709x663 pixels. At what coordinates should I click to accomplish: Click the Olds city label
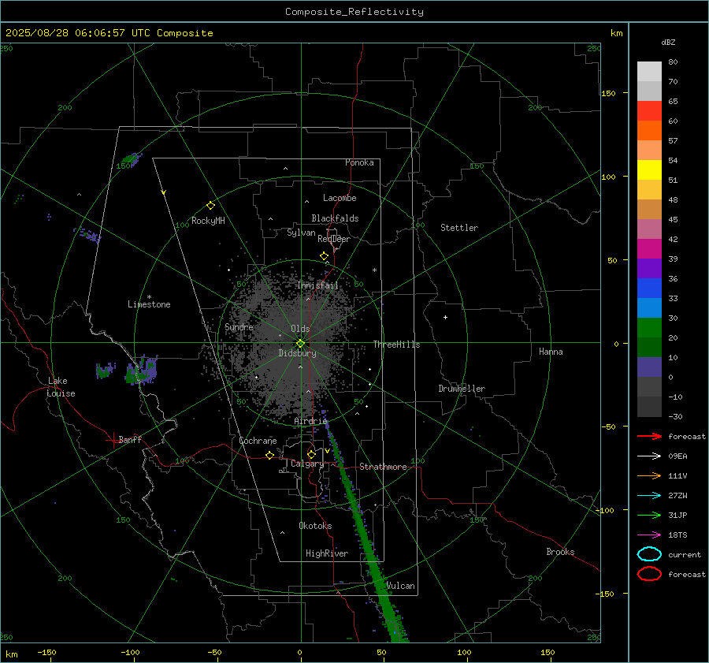[x=300, y=329]
